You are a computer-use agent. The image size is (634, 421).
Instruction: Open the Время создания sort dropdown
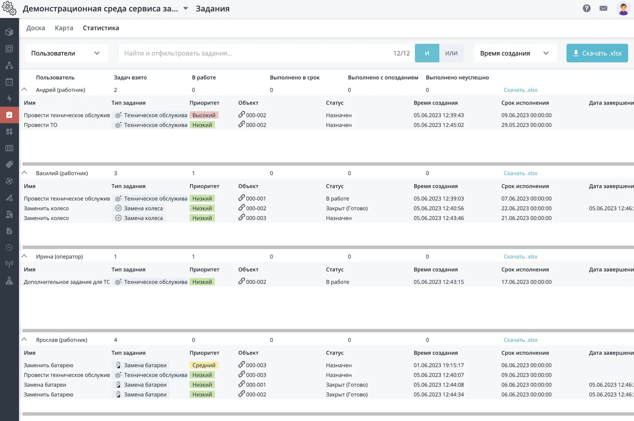[515, 53]
